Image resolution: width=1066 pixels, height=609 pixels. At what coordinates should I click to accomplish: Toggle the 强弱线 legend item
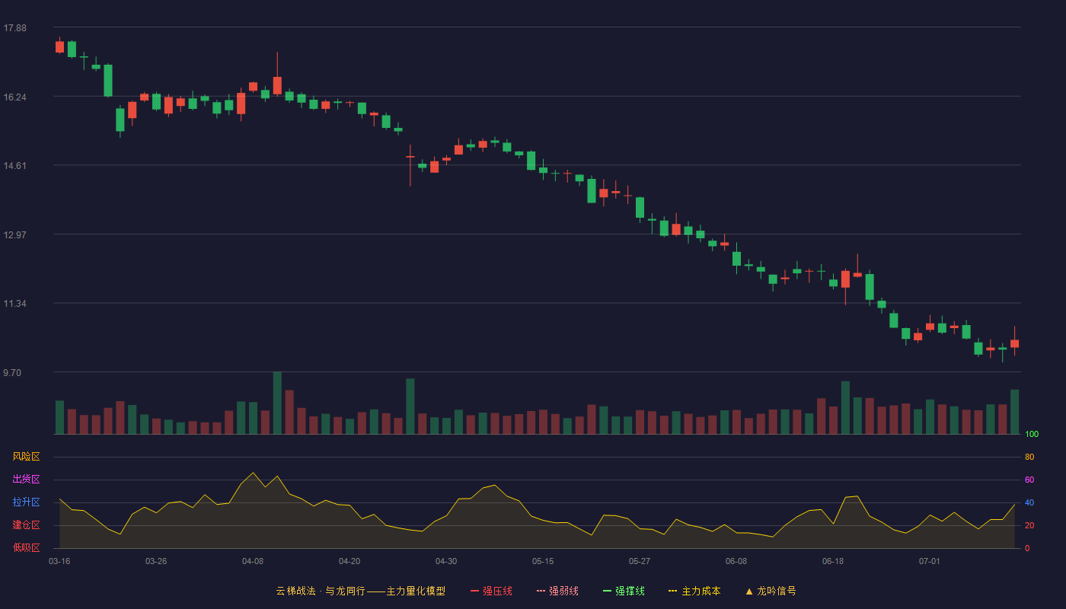(x=558, y=591)
